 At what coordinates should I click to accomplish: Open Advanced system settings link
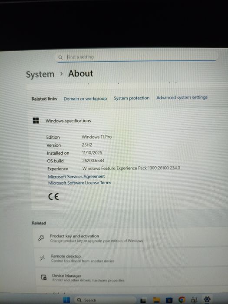[x=182, y=97]
